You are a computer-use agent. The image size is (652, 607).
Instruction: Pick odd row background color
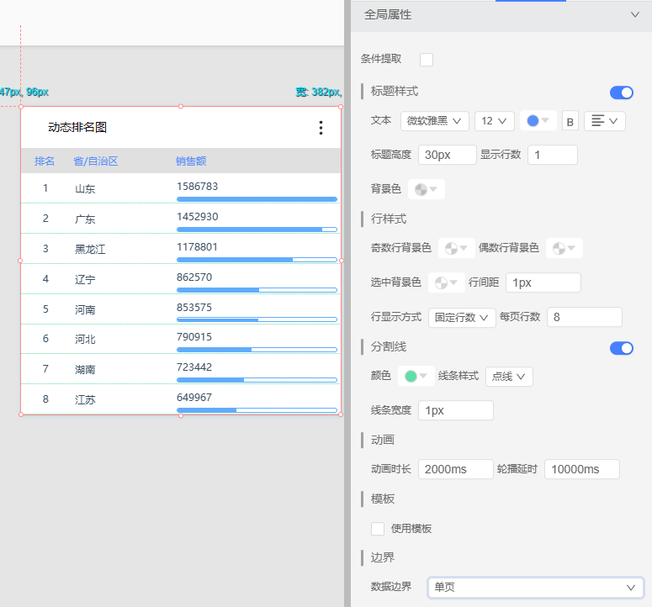[456, 248]
